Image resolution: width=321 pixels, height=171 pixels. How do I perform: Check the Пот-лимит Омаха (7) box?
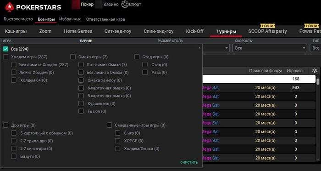click(81, 65)
